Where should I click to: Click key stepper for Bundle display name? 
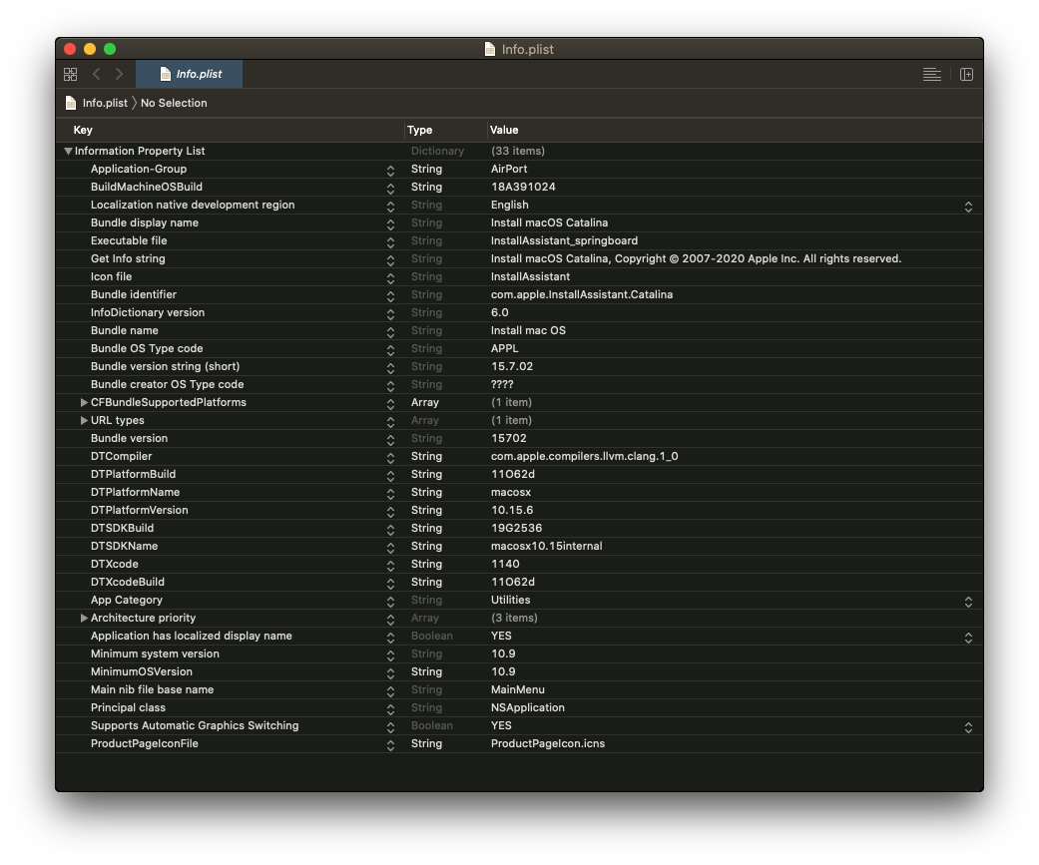(x=390, y=224)
